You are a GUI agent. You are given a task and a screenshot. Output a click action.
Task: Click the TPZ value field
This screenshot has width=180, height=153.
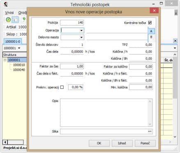[x=141, y=45]
